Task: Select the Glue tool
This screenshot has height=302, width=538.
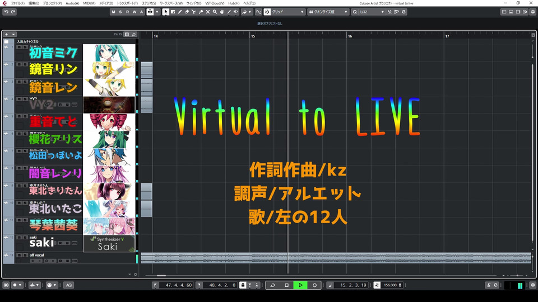Action: coord(201,12)
